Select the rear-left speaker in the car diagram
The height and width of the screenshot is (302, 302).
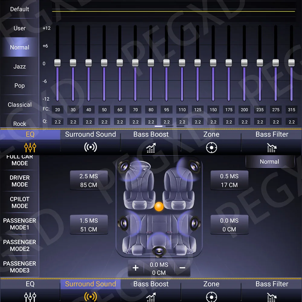[124, 223]
